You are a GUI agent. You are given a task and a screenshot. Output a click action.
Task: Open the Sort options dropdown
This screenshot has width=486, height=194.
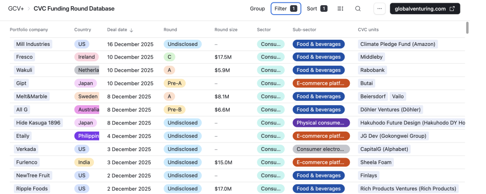317,9
